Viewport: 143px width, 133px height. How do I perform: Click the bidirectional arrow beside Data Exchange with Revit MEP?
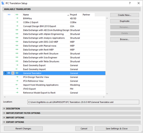pos(17,49)
